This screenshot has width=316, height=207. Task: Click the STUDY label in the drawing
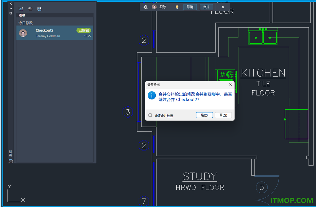(200, 177)
